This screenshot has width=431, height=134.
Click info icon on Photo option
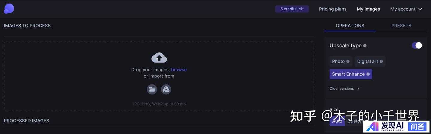click(348, 61)
